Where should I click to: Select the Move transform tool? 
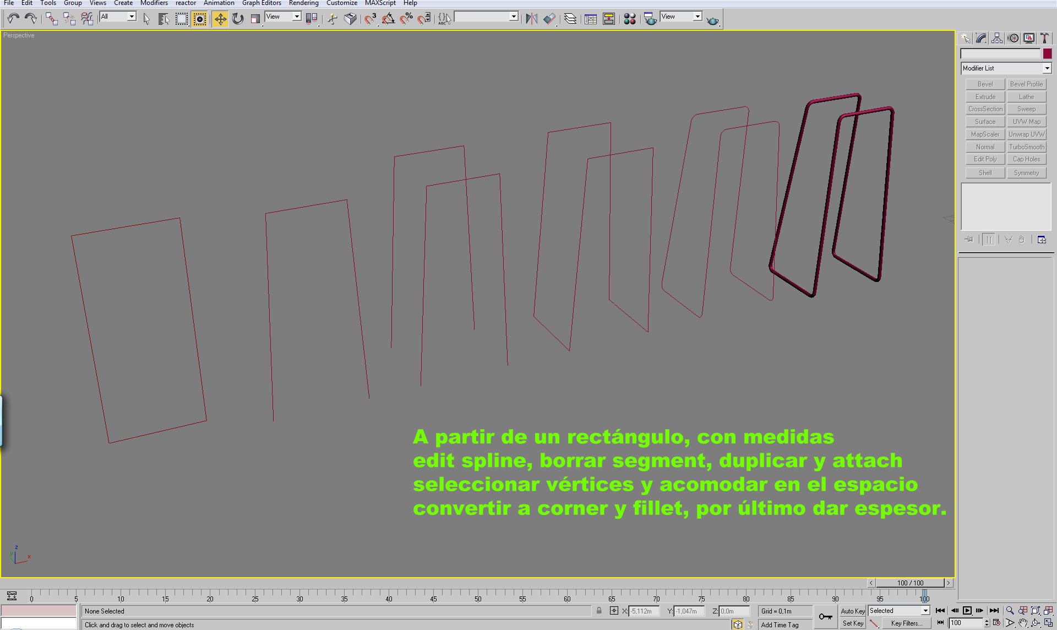coord(220,19)
